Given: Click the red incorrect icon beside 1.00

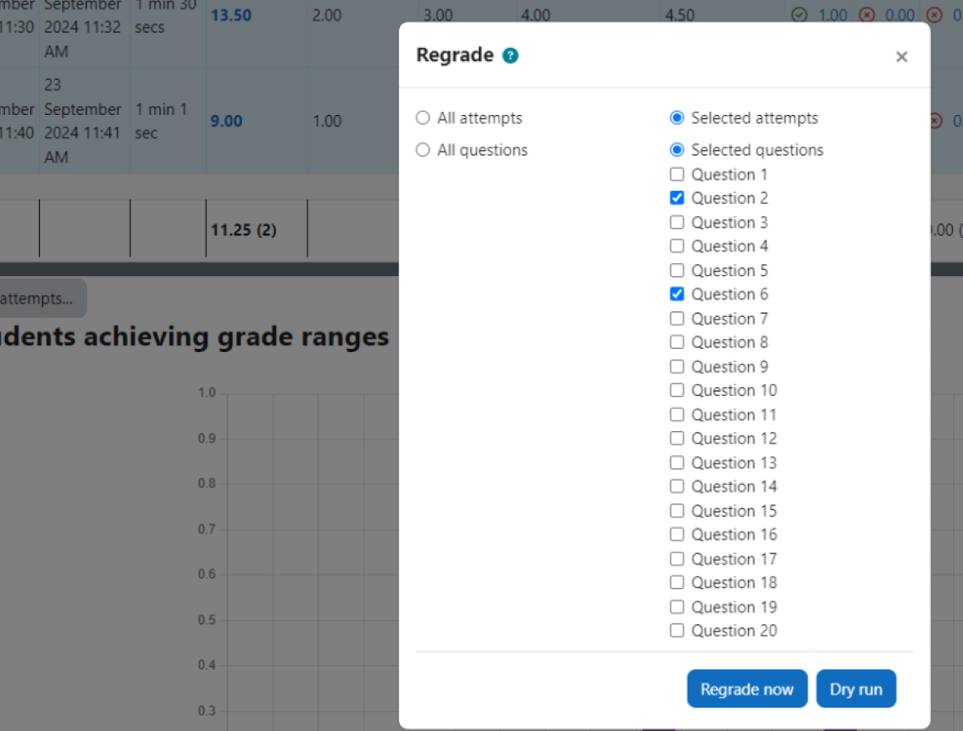Looking at the screenshot, I should click(x=867, y=15).
